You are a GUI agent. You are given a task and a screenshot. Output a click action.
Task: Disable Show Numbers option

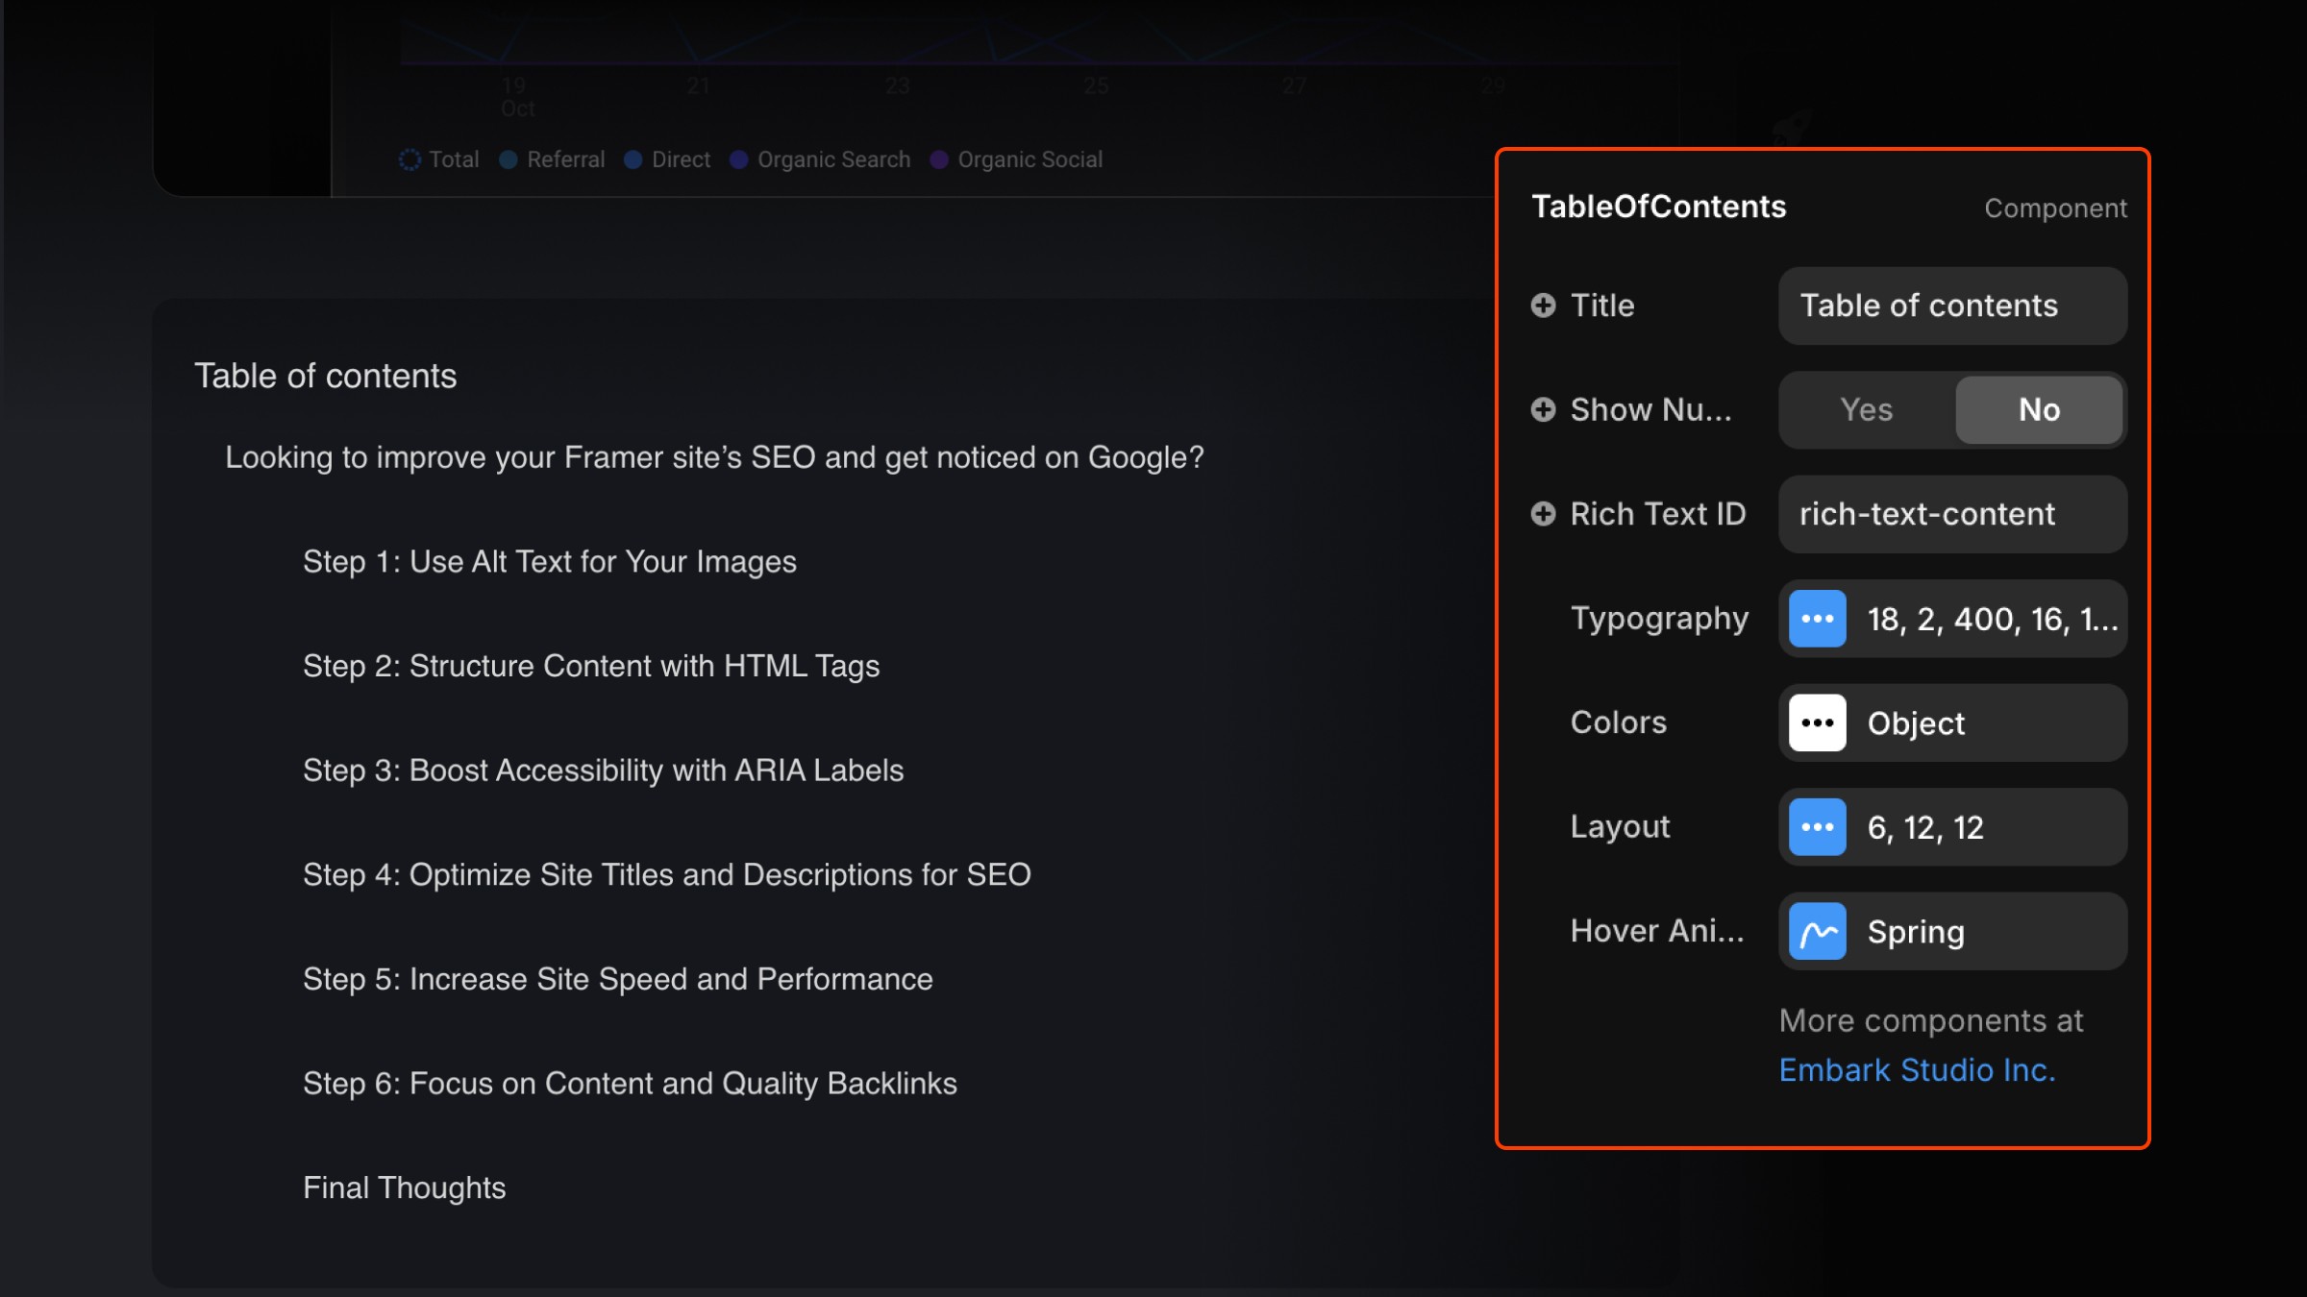click(x=2038, y=408)
